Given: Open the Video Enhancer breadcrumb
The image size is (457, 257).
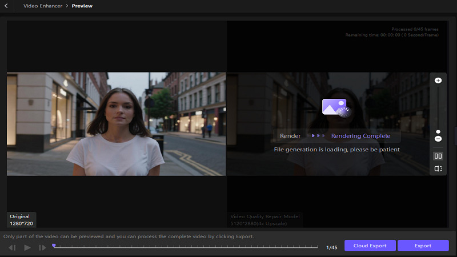Looking at the screenshot, I should pos(43,6).
